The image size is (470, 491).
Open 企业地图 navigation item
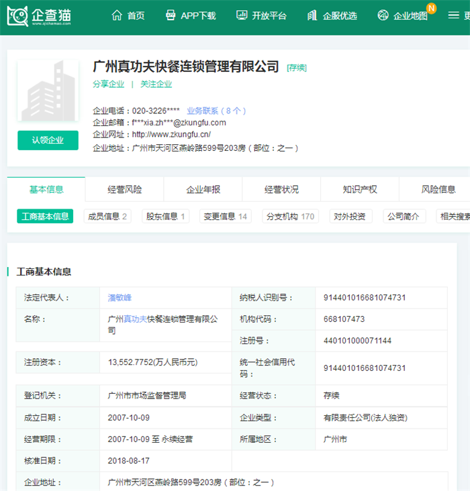[410, 15]
